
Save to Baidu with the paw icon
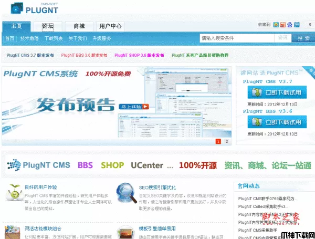290,25
